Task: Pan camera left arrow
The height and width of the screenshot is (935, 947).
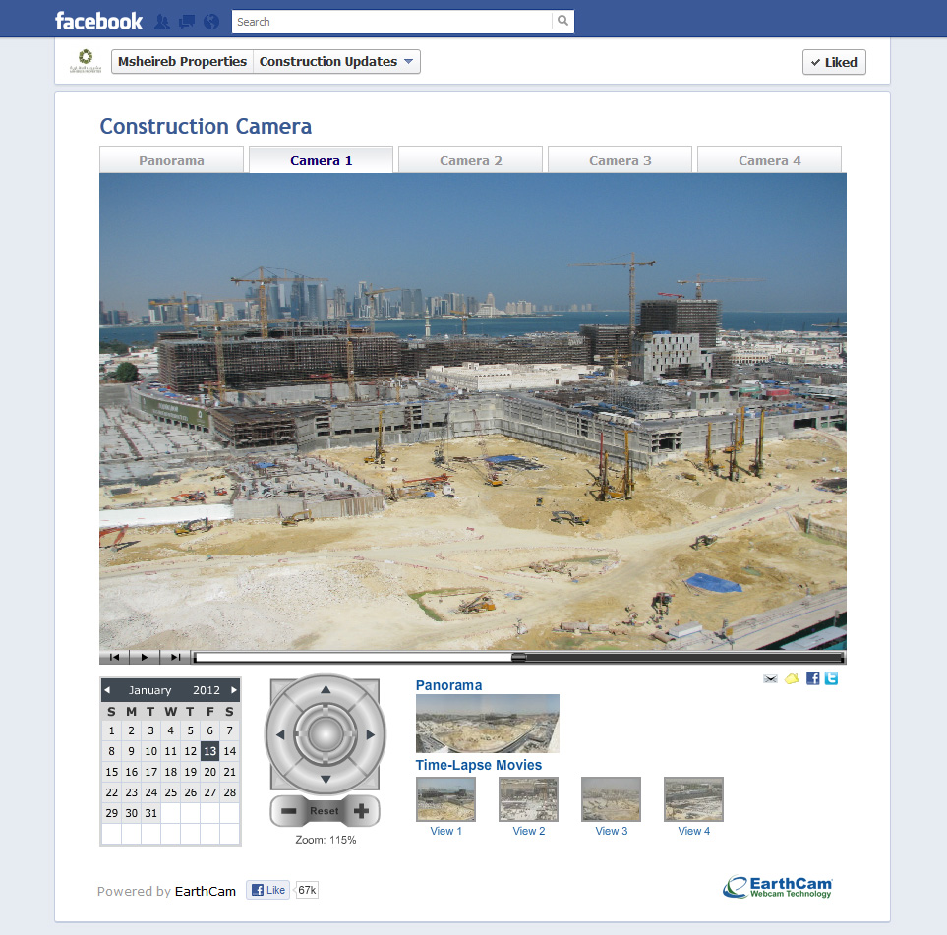Action: [x=280, y=734]
